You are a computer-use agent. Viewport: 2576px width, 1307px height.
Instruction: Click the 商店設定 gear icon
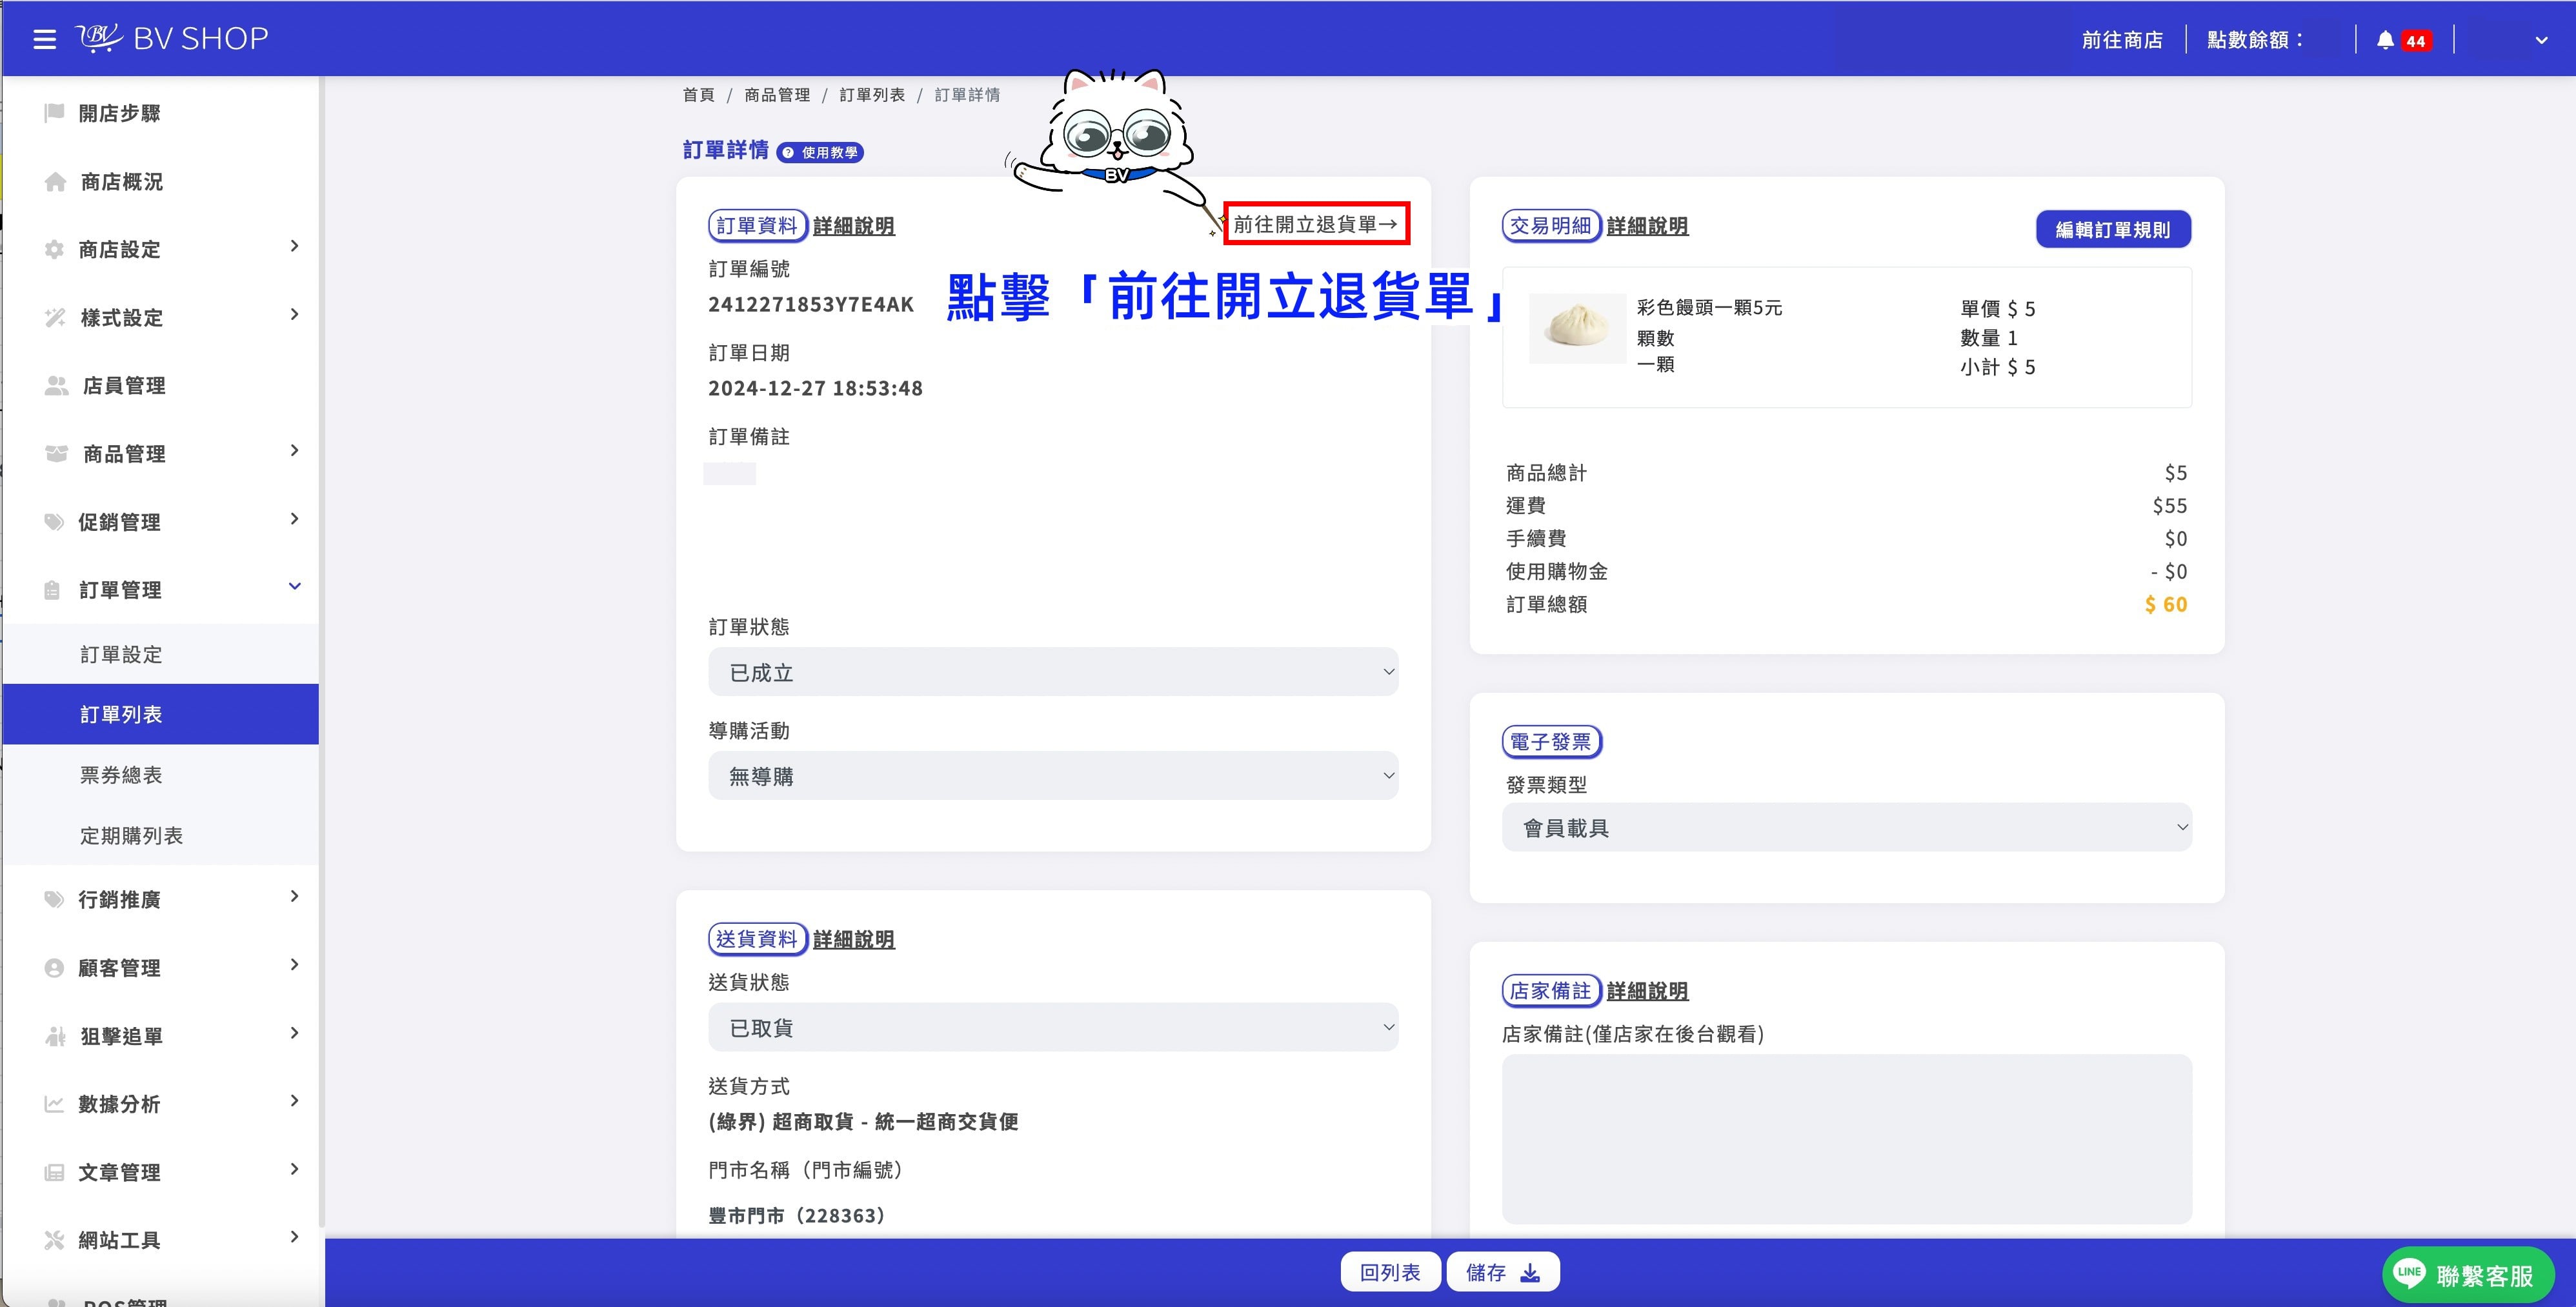[x=54, y=249]
